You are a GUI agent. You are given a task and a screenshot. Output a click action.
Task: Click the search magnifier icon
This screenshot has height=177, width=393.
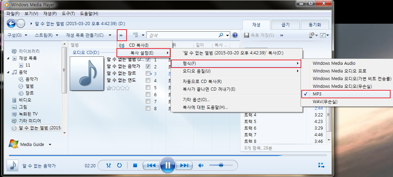tap(221, 35)
